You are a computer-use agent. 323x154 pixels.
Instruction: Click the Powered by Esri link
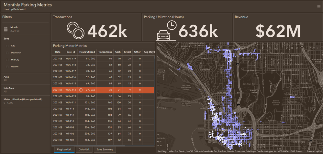coord(314,151)
